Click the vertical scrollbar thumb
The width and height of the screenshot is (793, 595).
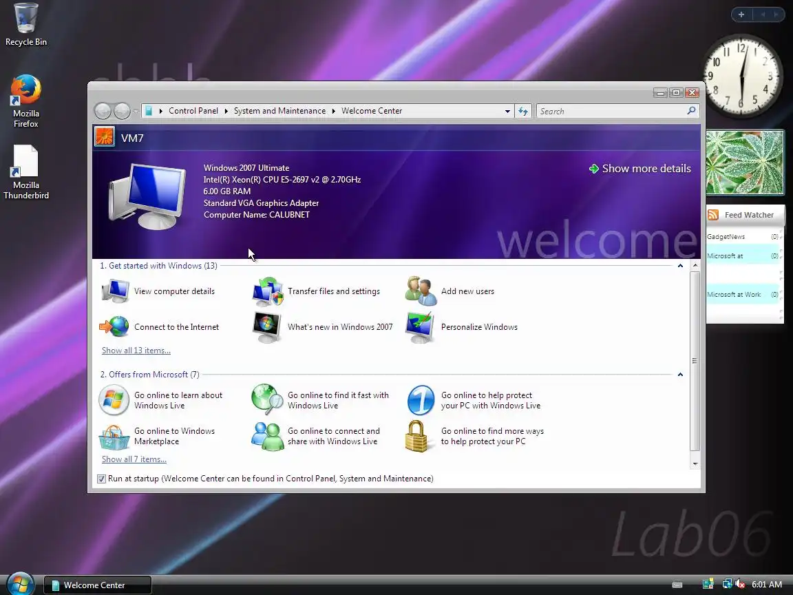click(x=695, y=362)
